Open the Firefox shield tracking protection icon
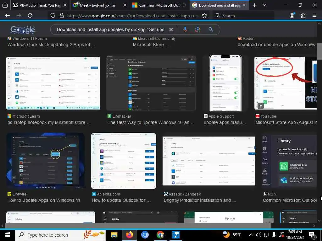Screen dimensions: 322x241 (x=53, y=16)
